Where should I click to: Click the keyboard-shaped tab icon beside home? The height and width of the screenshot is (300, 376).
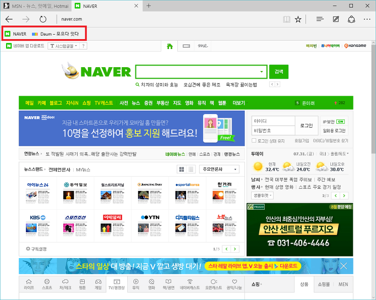pos(186,46)
